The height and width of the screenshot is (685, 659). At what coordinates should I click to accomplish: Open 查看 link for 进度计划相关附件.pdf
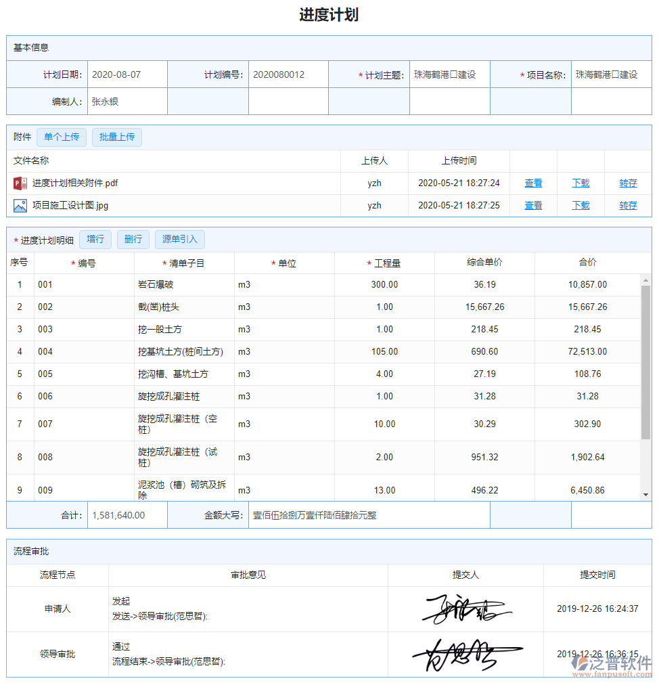tap(534, 183)
